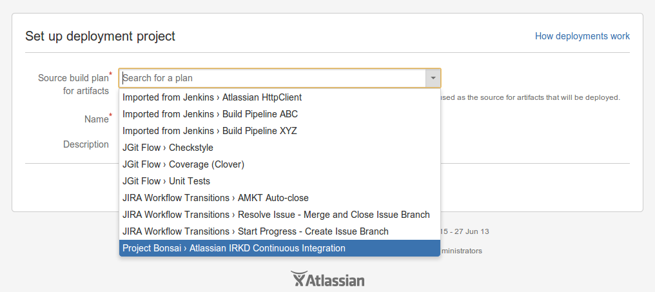Focus the 'Search for a plan' field
This screenshot has height=292, width=655.
pos(272,78)
